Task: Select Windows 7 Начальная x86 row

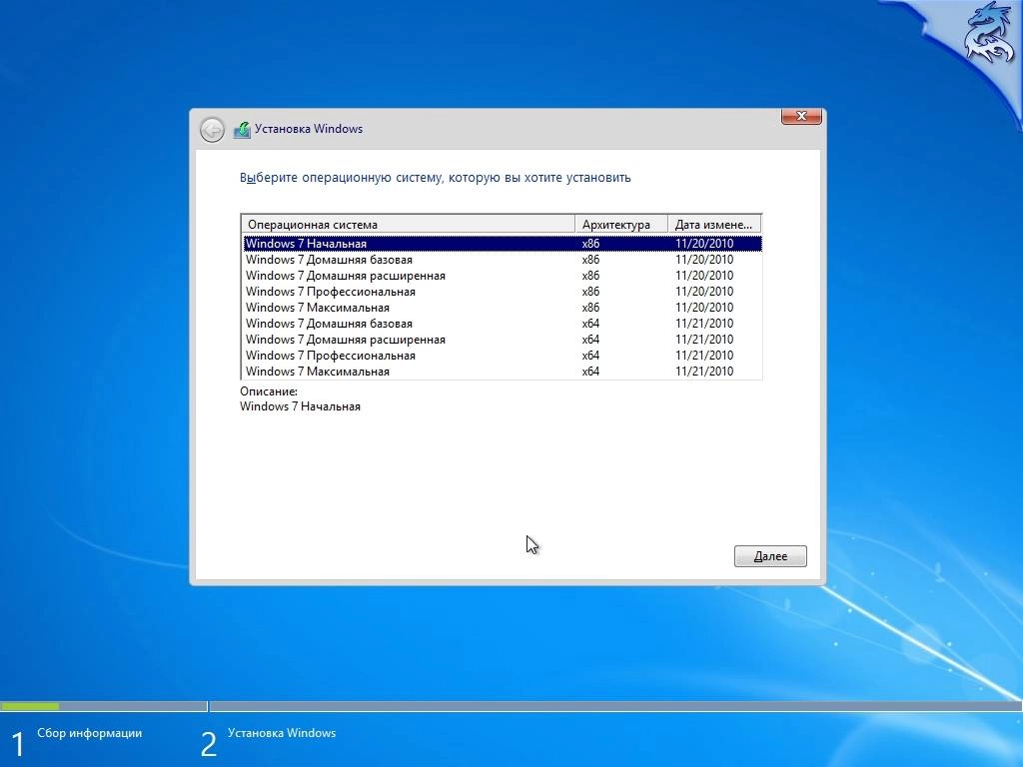Action: 502,244
